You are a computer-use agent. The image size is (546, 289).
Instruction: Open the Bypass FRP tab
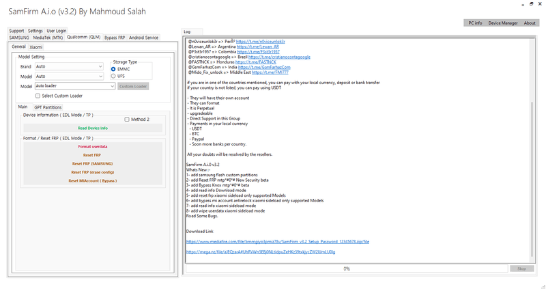[115, 38]
